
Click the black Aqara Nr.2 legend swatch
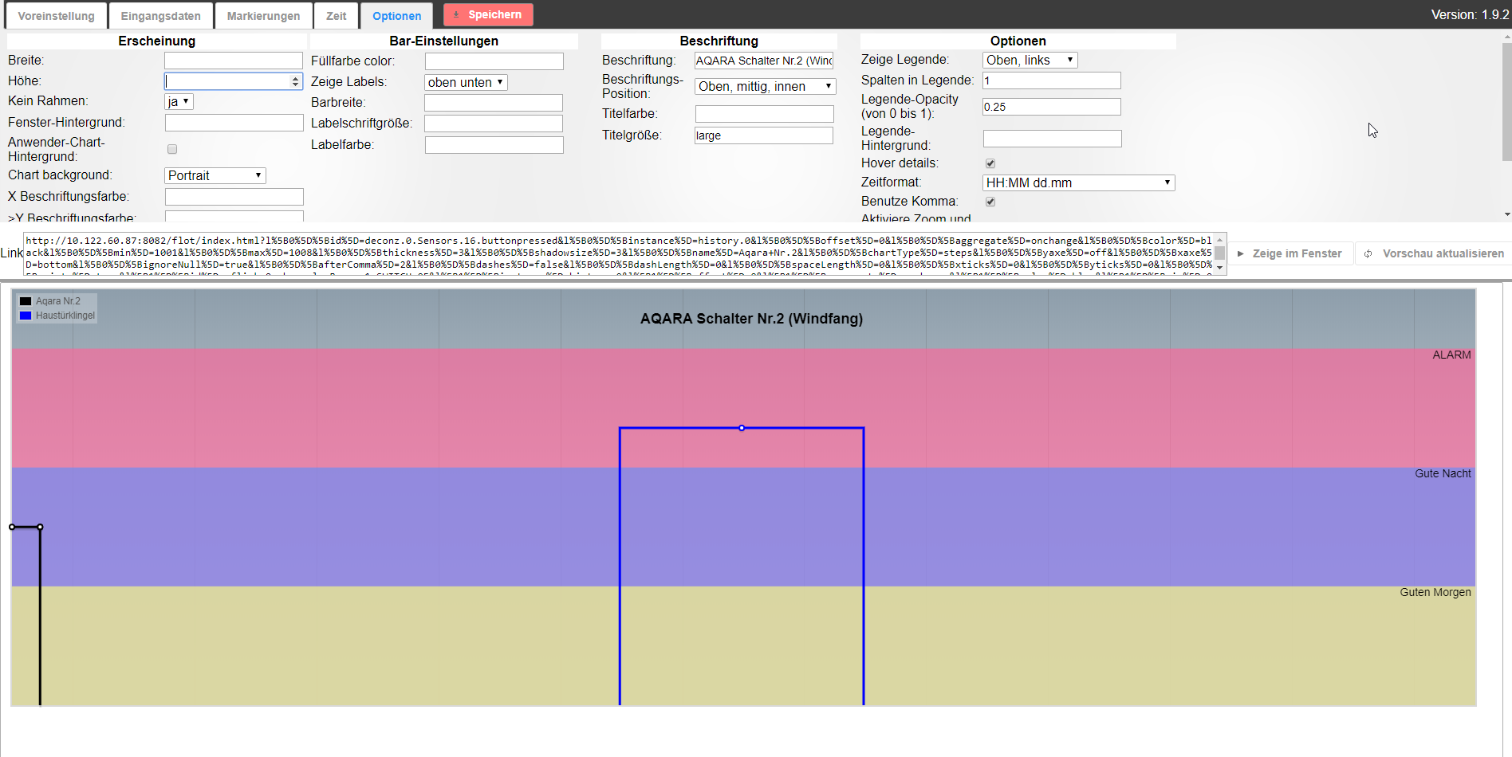(x=26, y=301)
